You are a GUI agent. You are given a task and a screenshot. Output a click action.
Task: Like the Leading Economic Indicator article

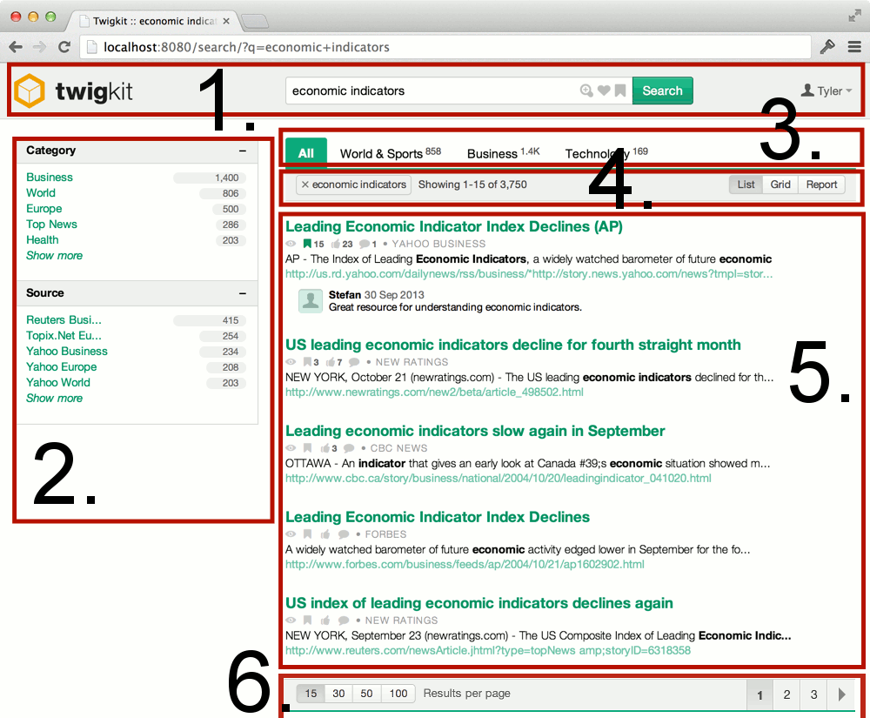click(x=337, y=244)
